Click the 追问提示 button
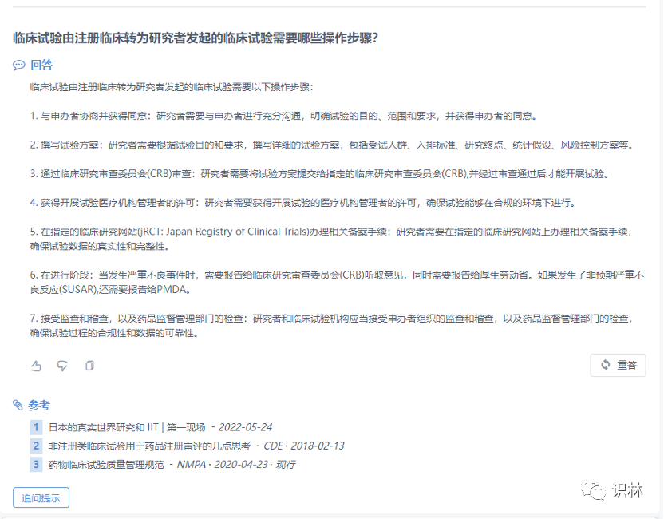 (41, 497)
